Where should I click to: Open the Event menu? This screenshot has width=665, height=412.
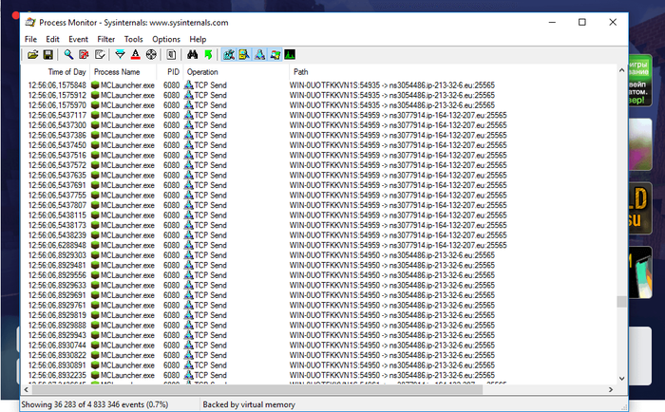[x=79, y=39]
